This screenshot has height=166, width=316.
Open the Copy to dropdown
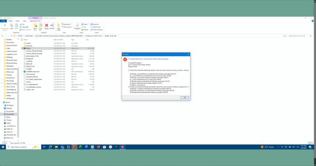tap(40, 27)
